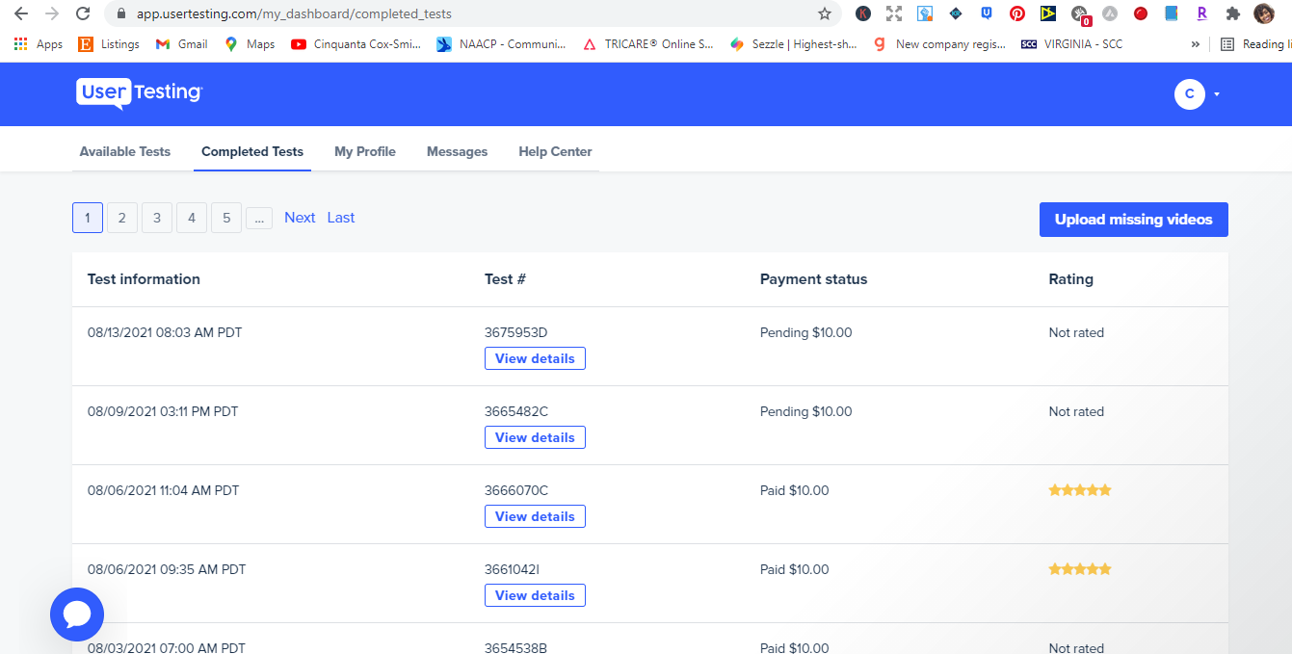Open the My Profile tab
This screenshot has height=654, width=1292.
pyautogui.click(x=365, y=151)
